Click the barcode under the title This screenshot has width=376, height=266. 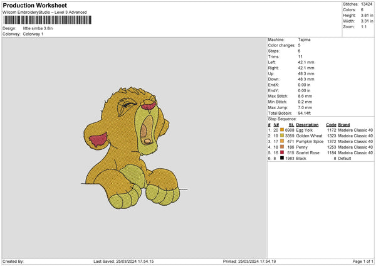[x=47, y=20]
